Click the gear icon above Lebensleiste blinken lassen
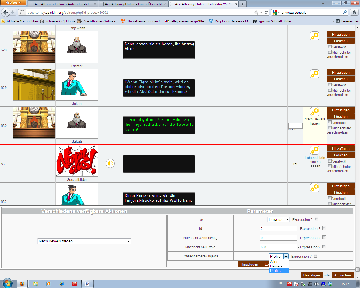Screen dimensions: 360x288 (315, 150)
